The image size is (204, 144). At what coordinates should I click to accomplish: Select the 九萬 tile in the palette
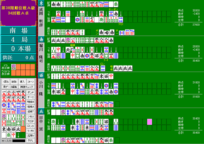pyautogui.click(x=23, y=99)
